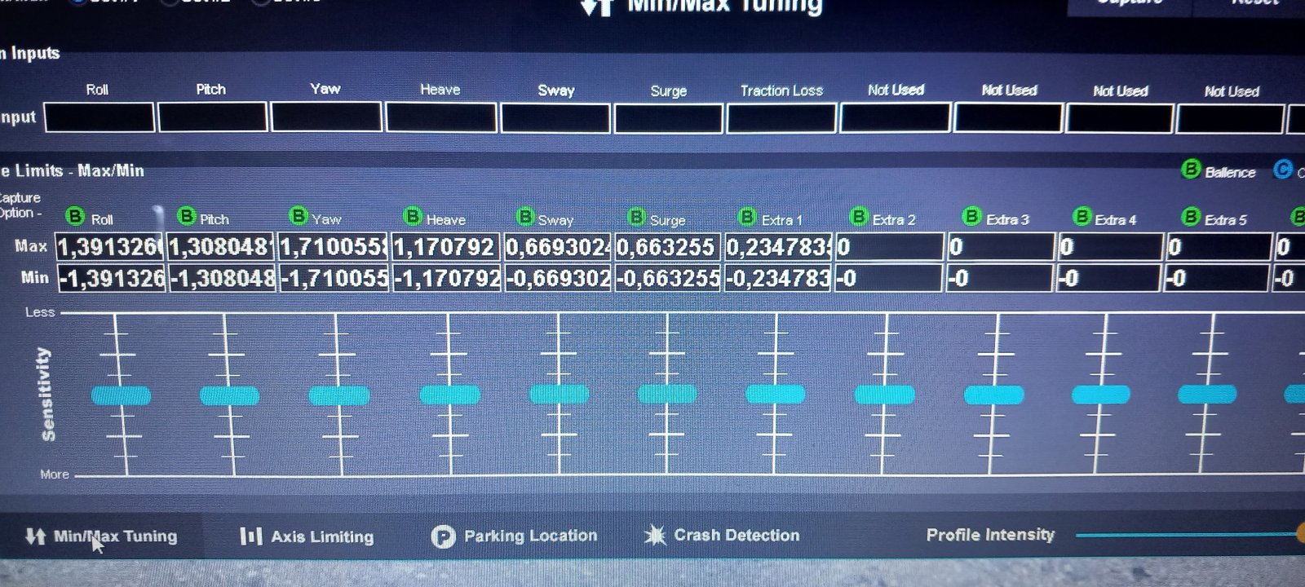
Task: Focus the Pitch Min value field
Action: 223,279
